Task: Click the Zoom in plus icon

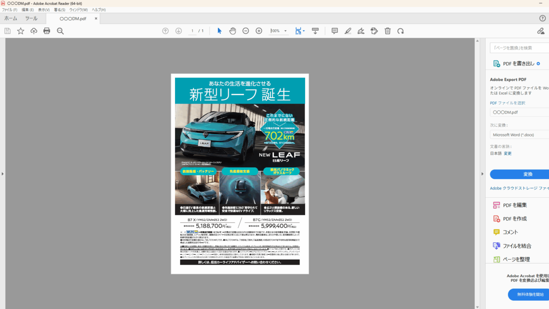Action: point(259,31)
